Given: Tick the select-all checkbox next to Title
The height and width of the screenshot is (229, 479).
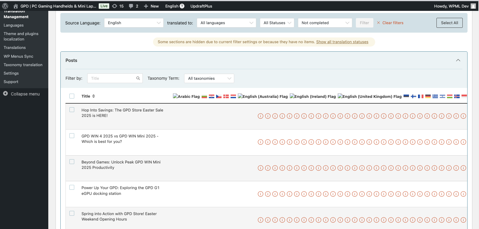Looking at the screenshot, I should [72, 96].
